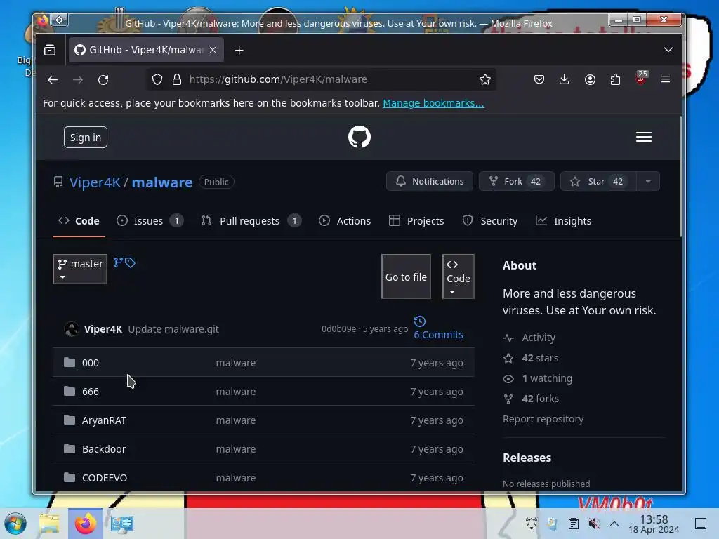Expand the Star lists dropdown arrow
The height and width of the screenshot is (539, 719).
tap(648, 182)
